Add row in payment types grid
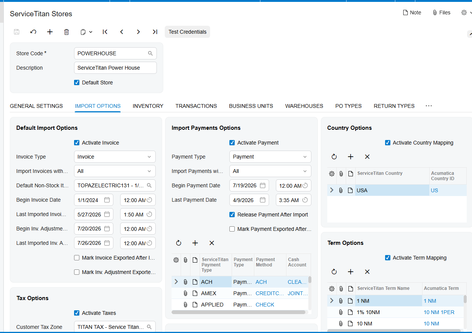The width and height of the screenshot is (472, 333). point(195,243)
